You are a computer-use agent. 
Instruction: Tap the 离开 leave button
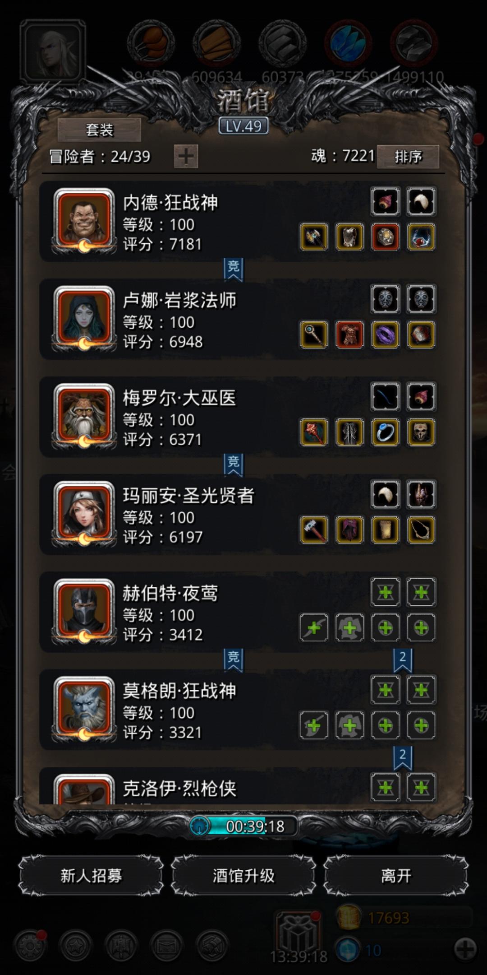point(396,876)
